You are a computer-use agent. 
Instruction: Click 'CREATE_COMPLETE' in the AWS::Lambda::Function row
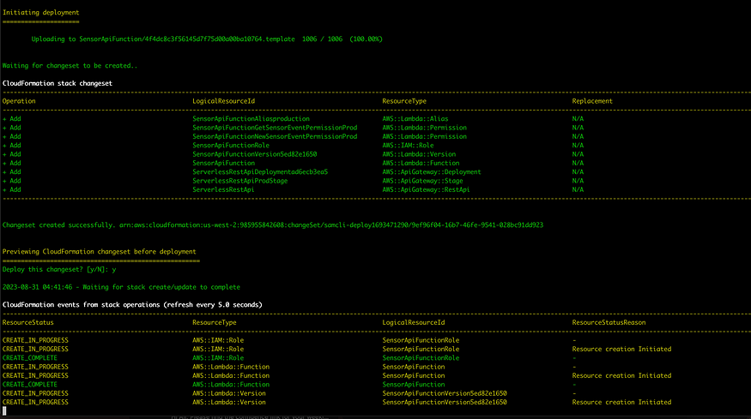[30, 384]
